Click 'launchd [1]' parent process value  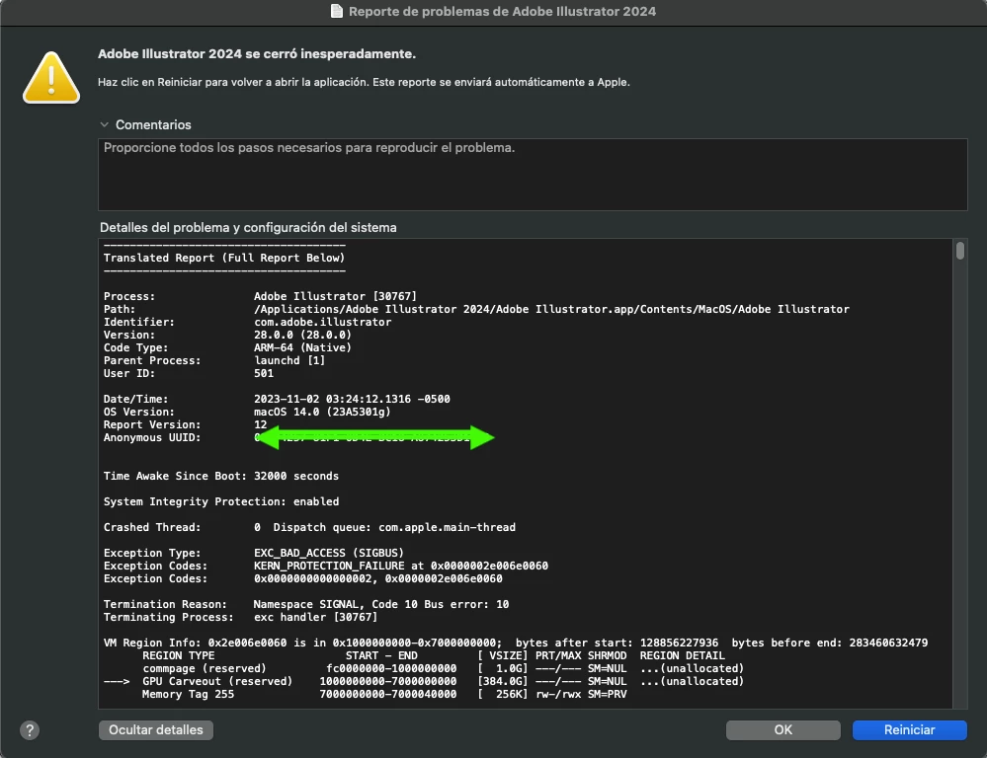tap(288, 360)
